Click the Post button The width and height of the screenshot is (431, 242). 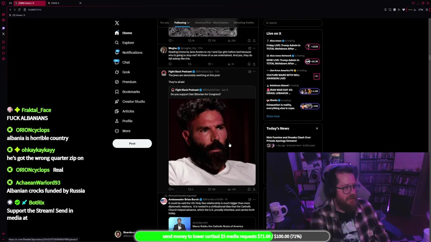pyautogui.click(x=132, y=144)
